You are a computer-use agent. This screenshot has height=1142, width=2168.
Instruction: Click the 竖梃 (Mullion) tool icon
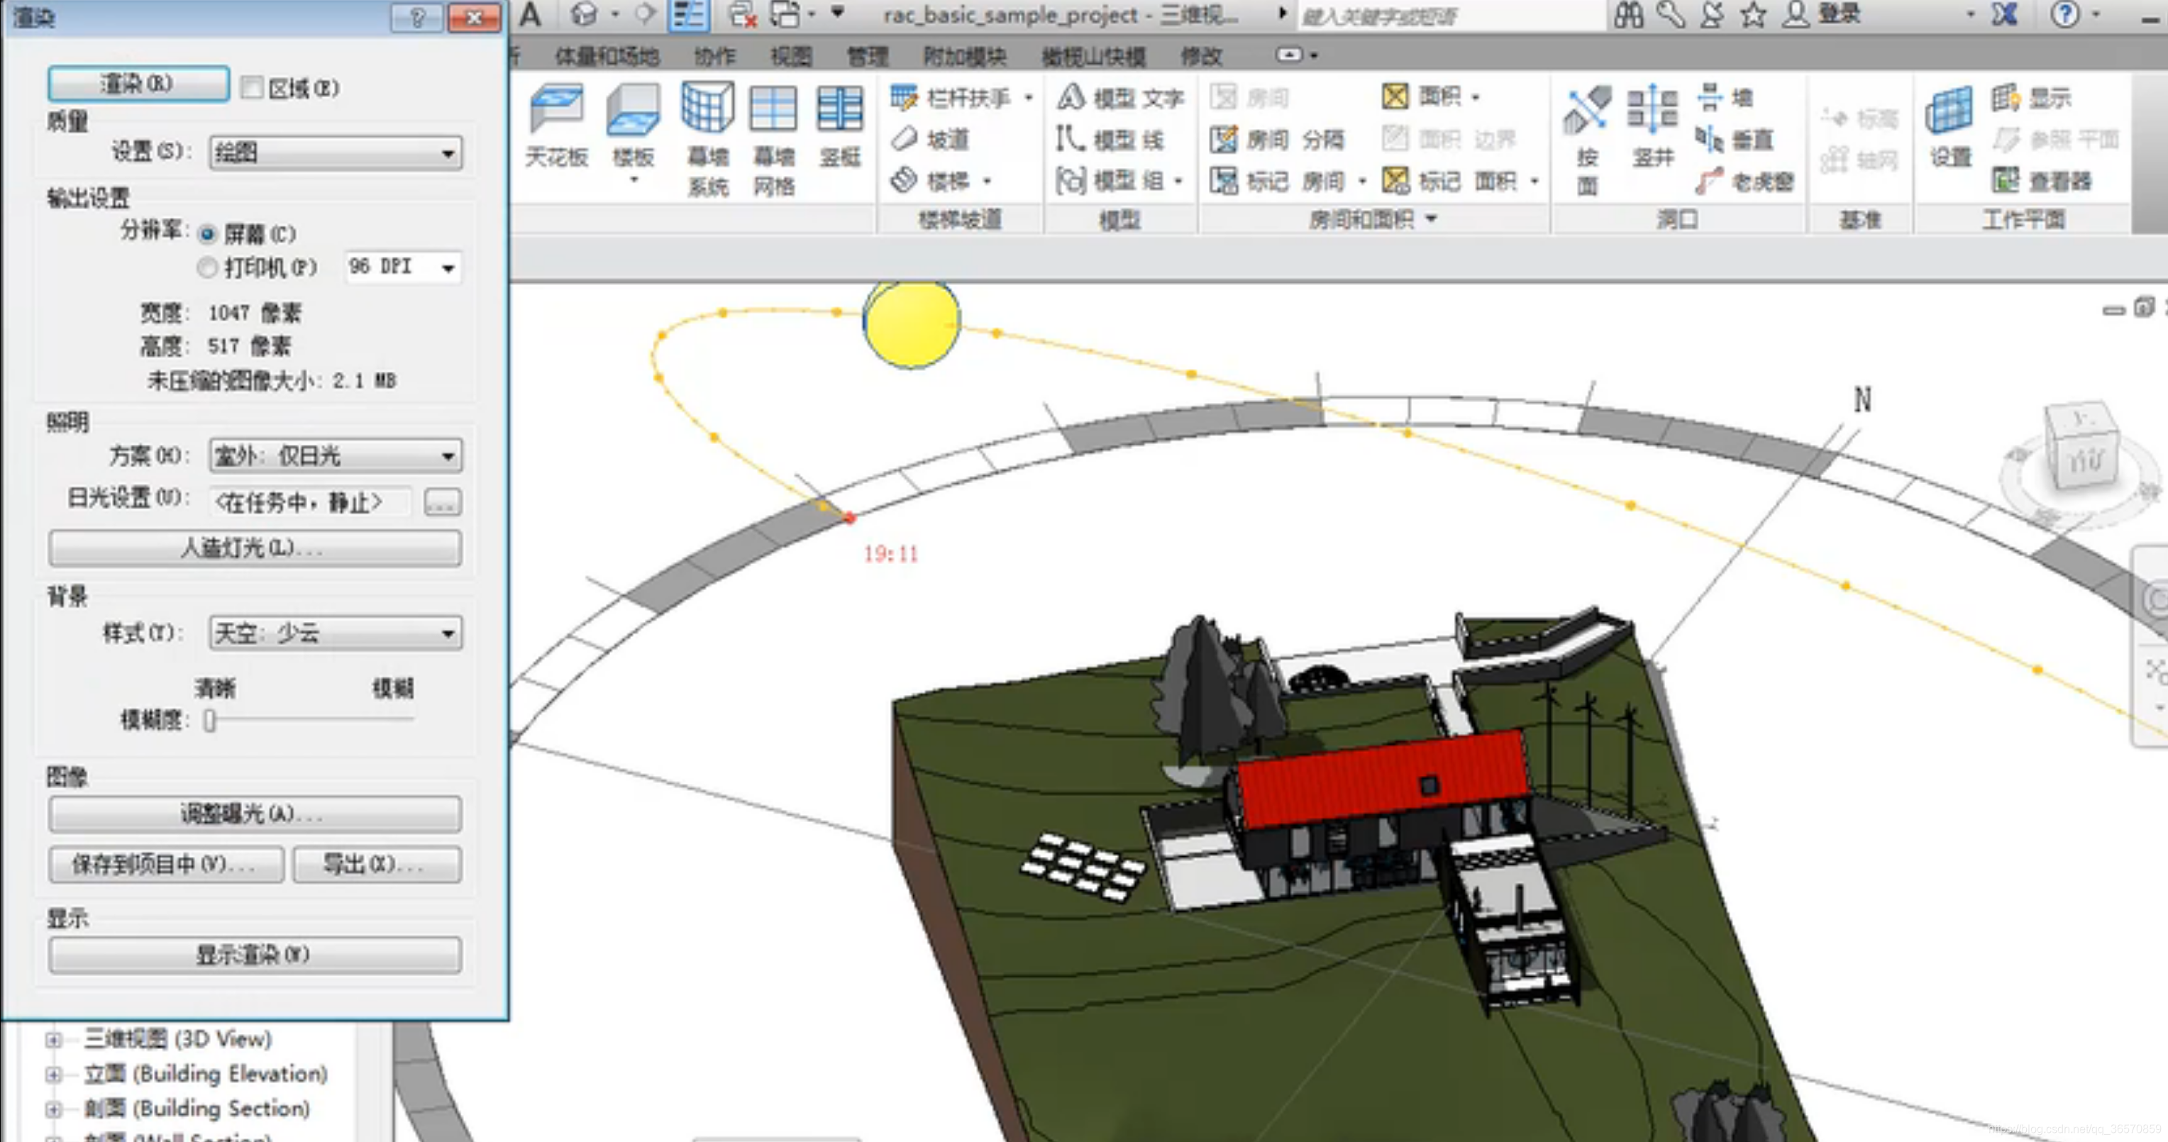pos(839,109)
